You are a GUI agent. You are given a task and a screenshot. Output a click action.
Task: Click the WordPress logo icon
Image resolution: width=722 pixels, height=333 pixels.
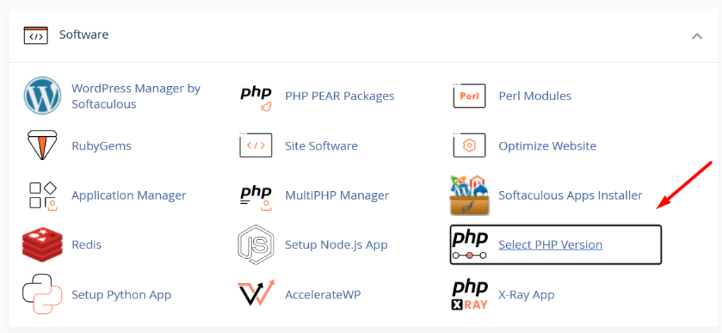click(x=42, y=96)
